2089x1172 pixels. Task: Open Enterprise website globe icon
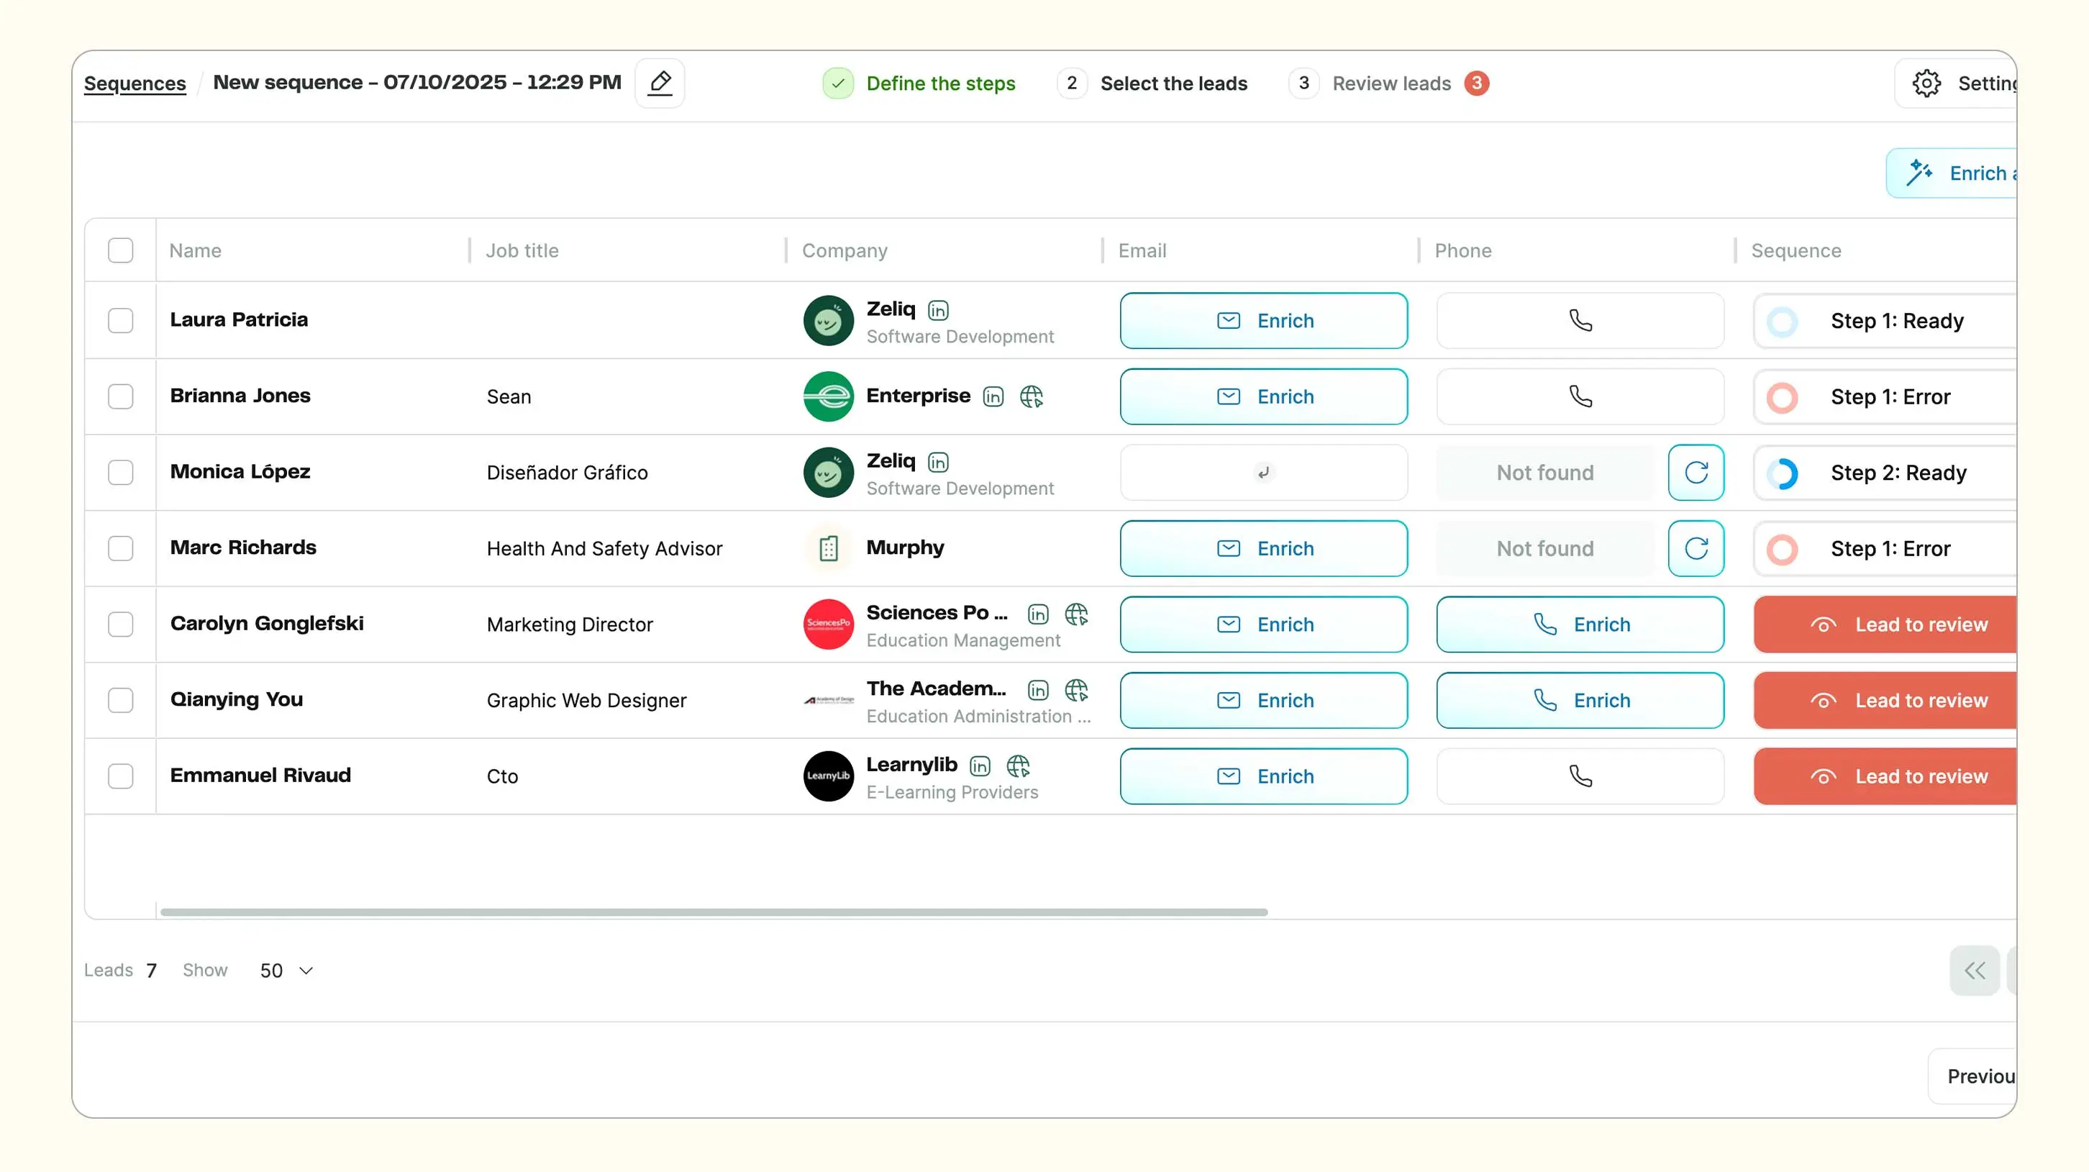click(1031, 396)
